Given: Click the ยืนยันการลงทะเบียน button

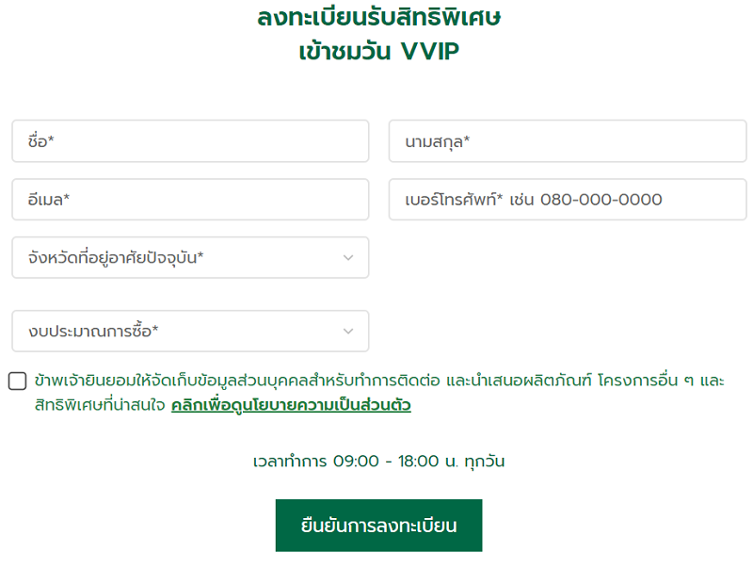Looking at the screenshot, I should pos(378,526).
